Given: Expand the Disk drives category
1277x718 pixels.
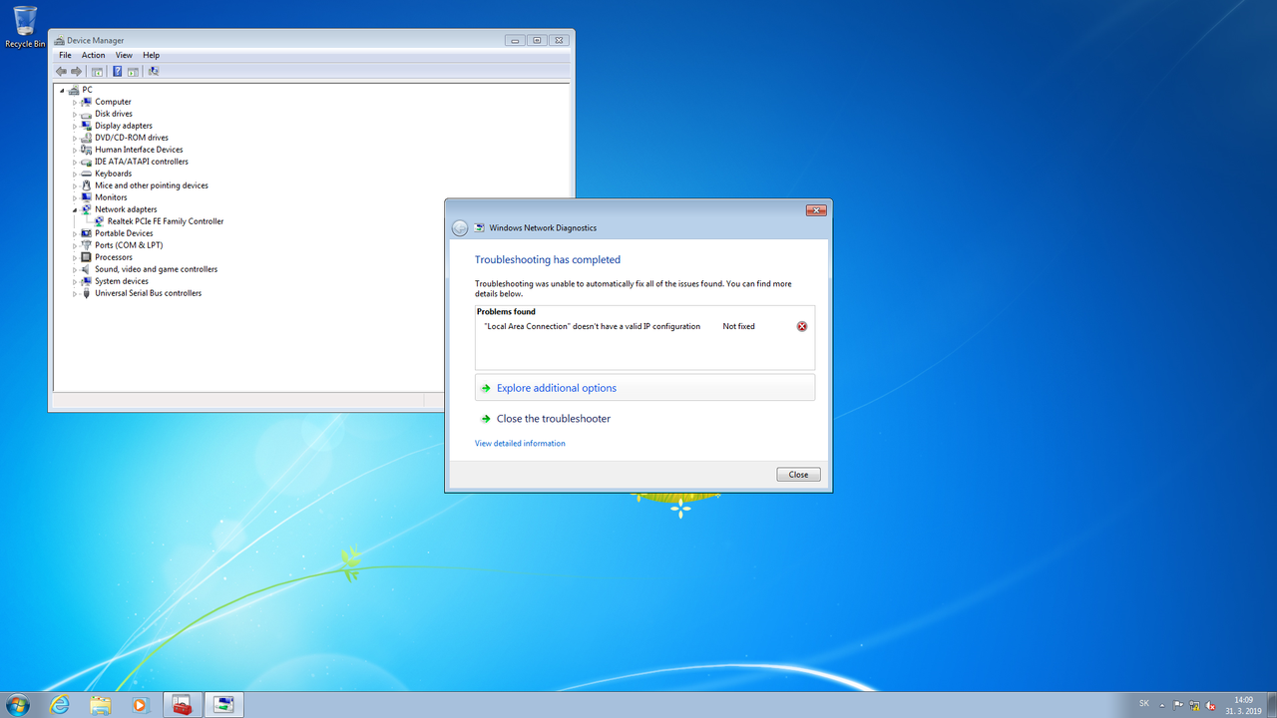Looking at the screenshot, I should point(75,114).
